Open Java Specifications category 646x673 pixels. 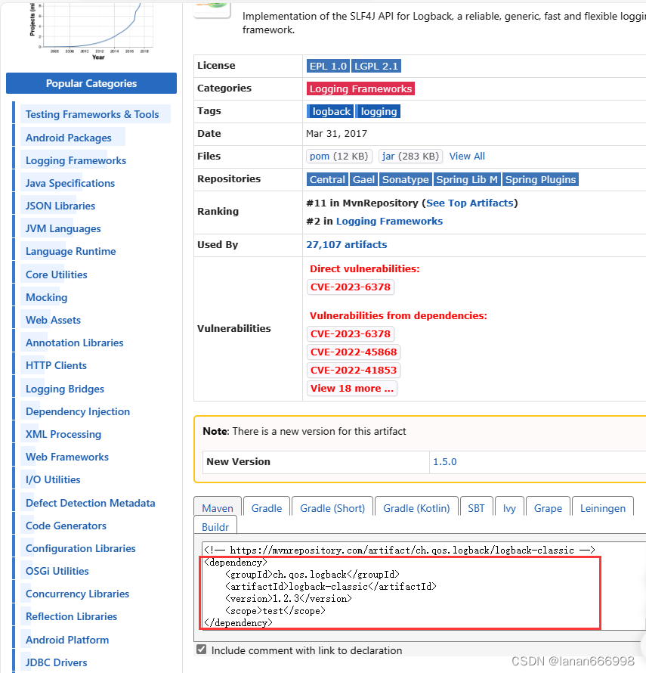[x=70, y=183]
